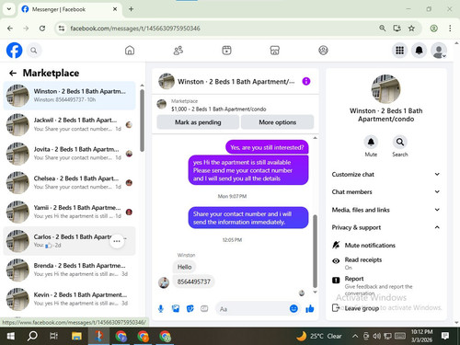460x345 pixels.
Task: Collapse the Privacy & support section
Action: (385, 227)
